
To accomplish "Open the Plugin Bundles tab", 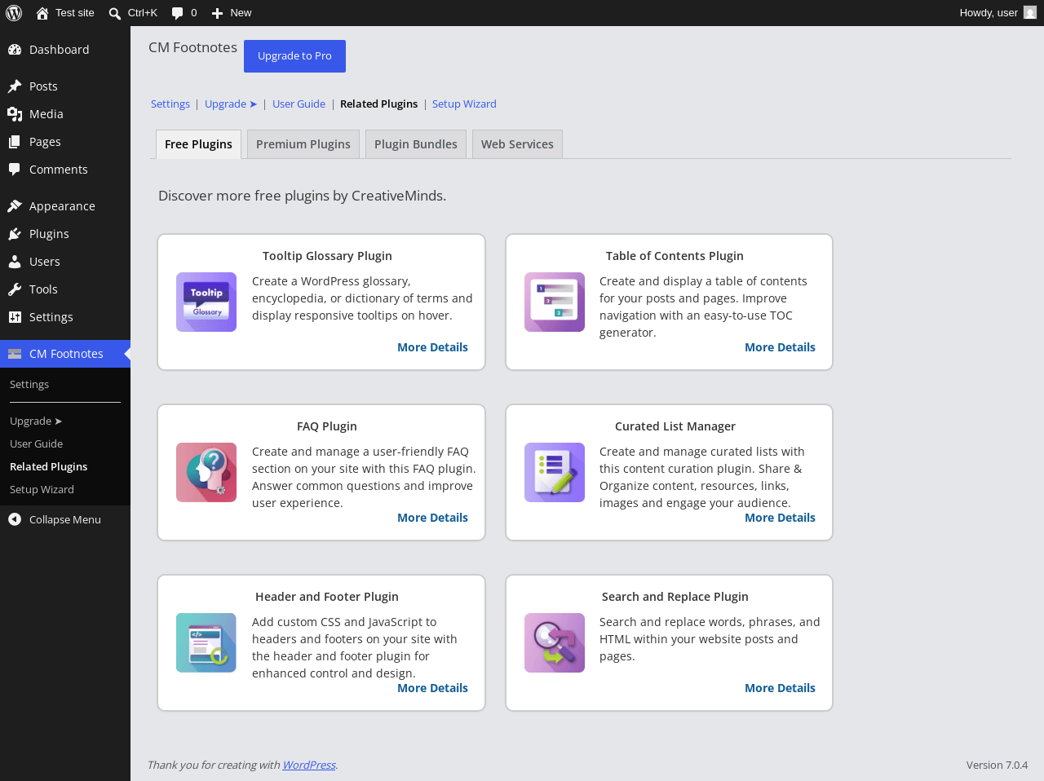I will coord(416,144).
